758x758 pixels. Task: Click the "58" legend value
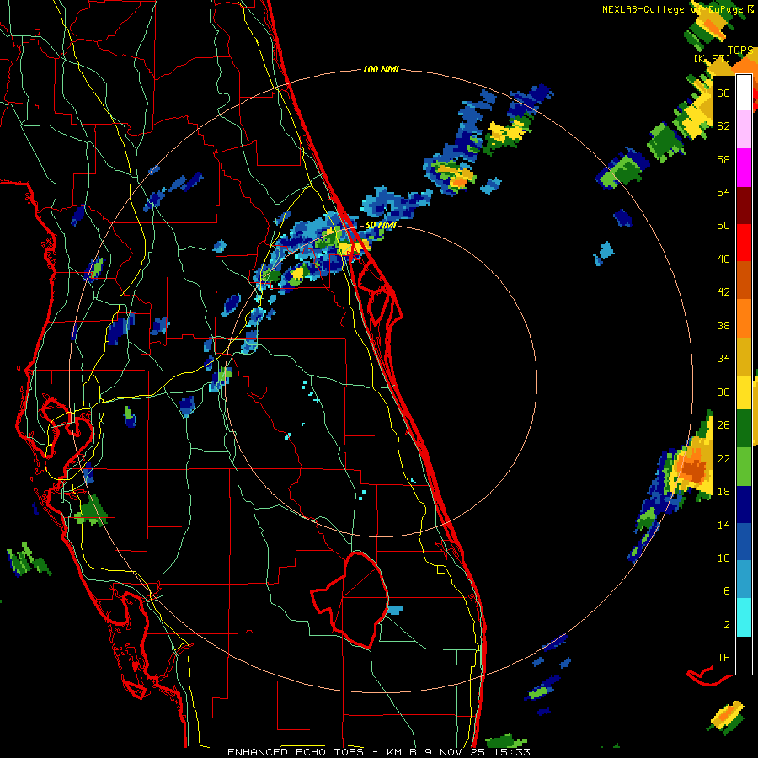coord(723,159)
